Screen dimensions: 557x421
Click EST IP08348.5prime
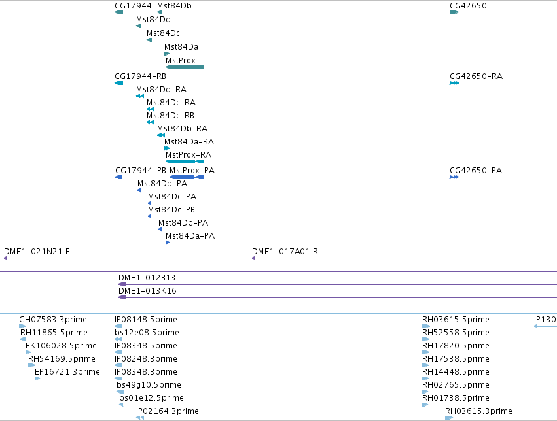pyautogui.click(x=146, y=346)
